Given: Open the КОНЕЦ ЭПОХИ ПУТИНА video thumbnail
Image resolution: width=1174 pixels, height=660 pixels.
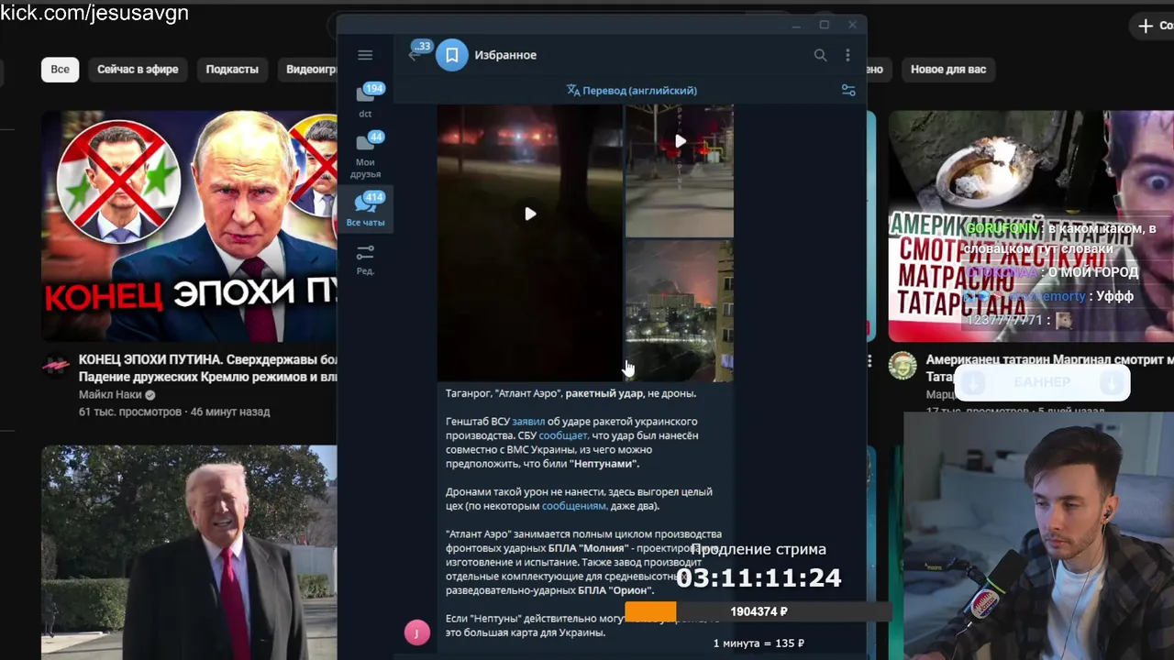Looking at the screenshot, I should click(x=189, y=225).
